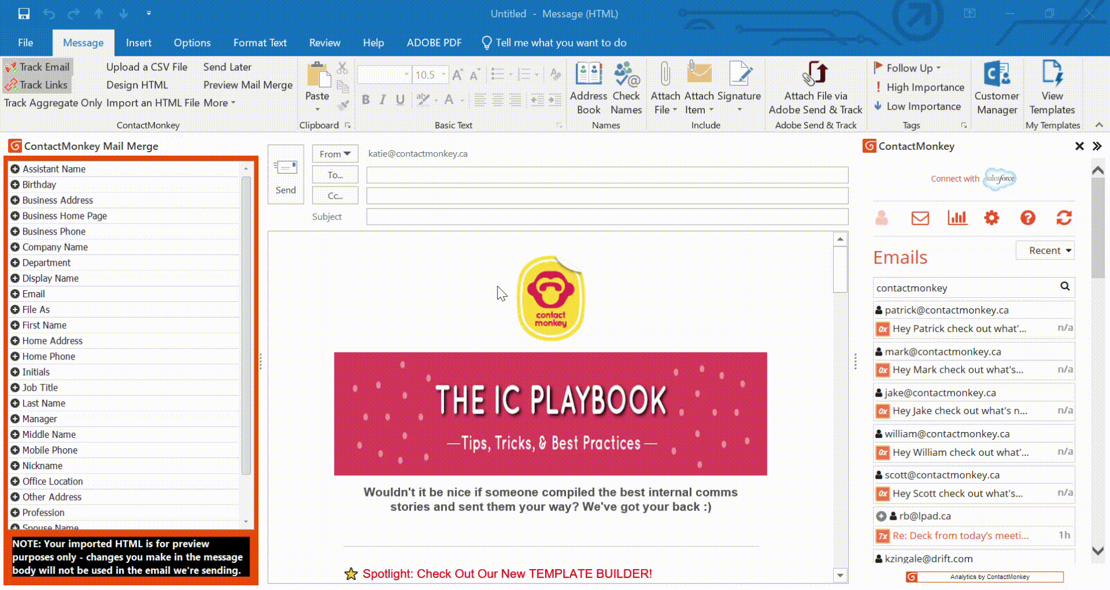Click the Cc... button
Screen dimensions: 1110x590
pyautogui.click(x=335, y=196)
